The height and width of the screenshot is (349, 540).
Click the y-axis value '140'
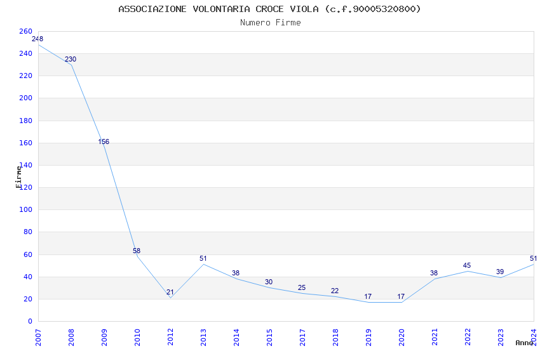pyautogui.click(x=27, y=166)
